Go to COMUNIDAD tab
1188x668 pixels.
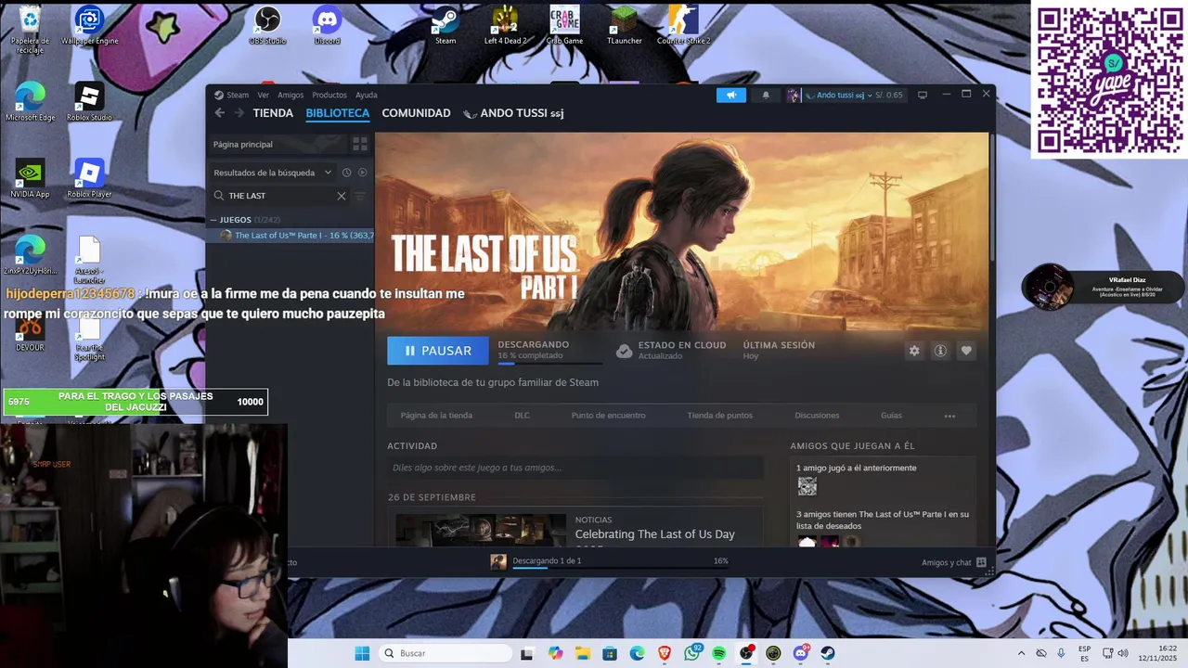point(416,113)
